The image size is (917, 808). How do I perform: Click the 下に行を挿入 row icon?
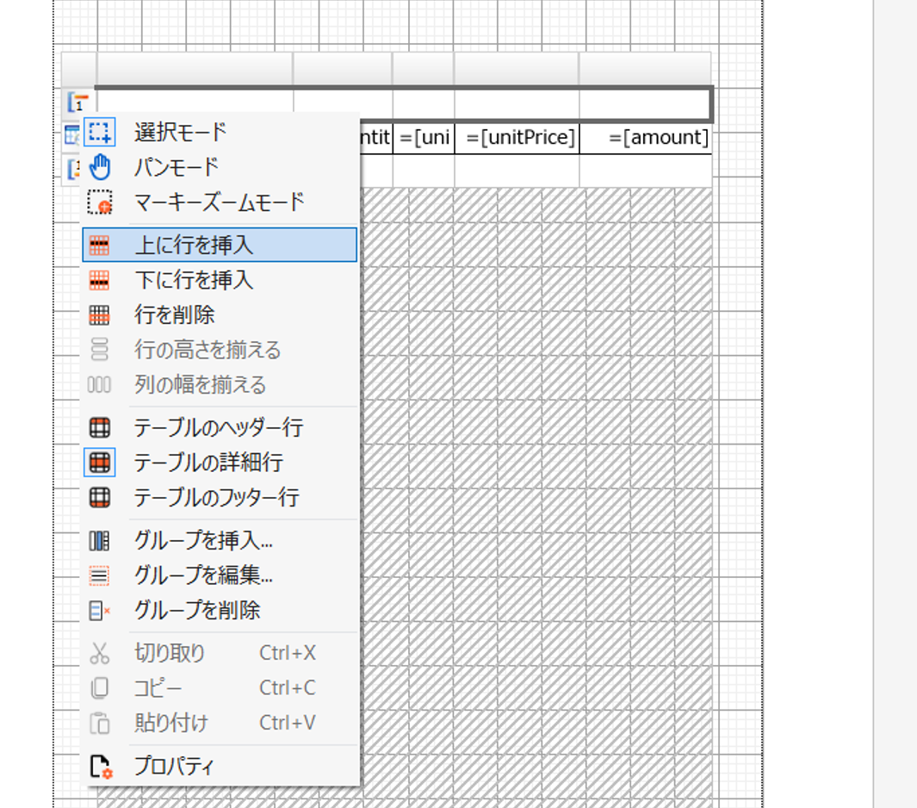coord(99,280)
